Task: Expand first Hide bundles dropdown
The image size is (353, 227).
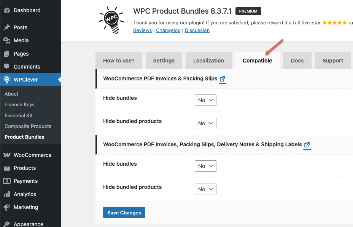Action: click(x=205, y=100)
